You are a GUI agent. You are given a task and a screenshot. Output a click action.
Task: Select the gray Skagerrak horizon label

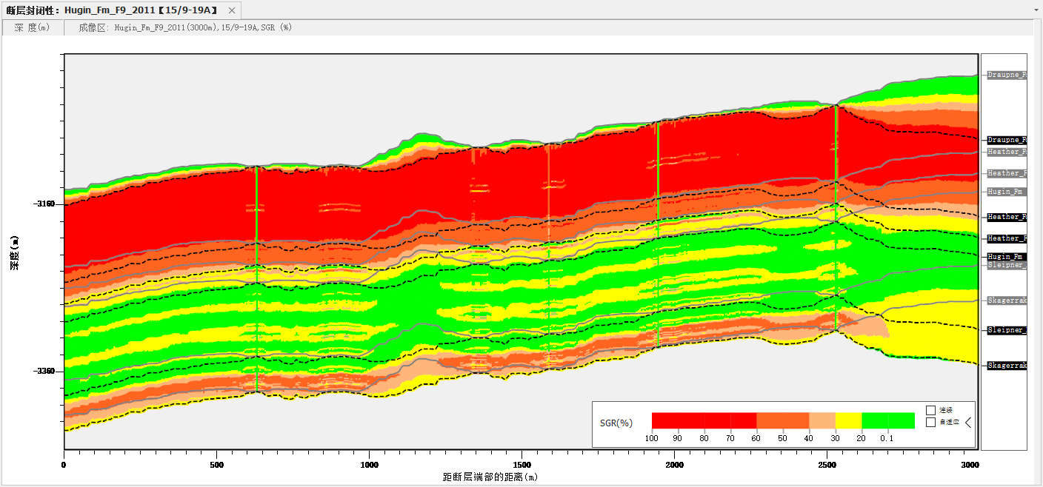click(1007, 300)
